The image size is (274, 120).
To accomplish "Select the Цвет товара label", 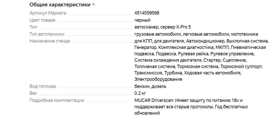I will click(42, 20).
